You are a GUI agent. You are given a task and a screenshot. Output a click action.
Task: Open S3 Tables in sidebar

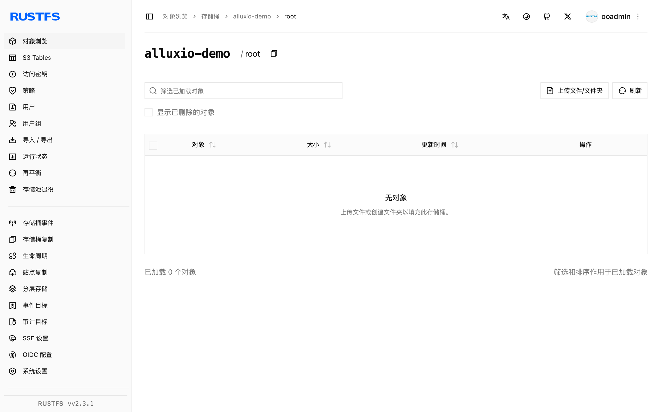(x=65, y=58)
